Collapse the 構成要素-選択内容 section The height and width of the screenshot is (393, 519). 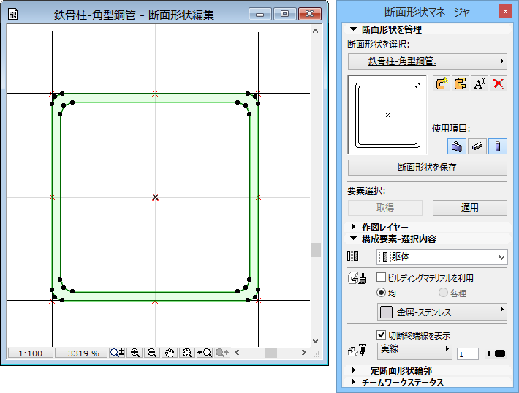tap(354, 239)
